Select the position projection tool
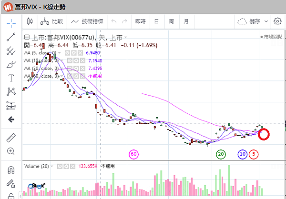This screenshot has width=286, height=199. point(11,105)
